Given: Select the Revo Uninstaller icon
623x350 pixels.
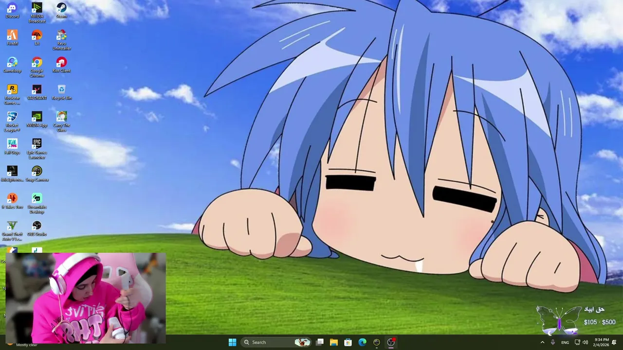Looking at the screenshot, I should [61, 40].
